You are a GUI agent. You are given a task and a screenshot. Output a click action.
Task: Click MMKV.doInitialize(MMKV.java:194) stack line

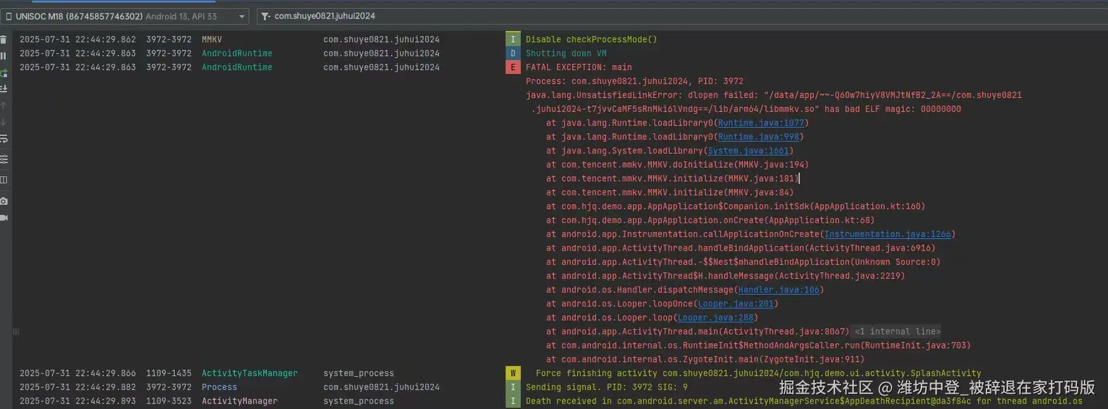[677, 164]
